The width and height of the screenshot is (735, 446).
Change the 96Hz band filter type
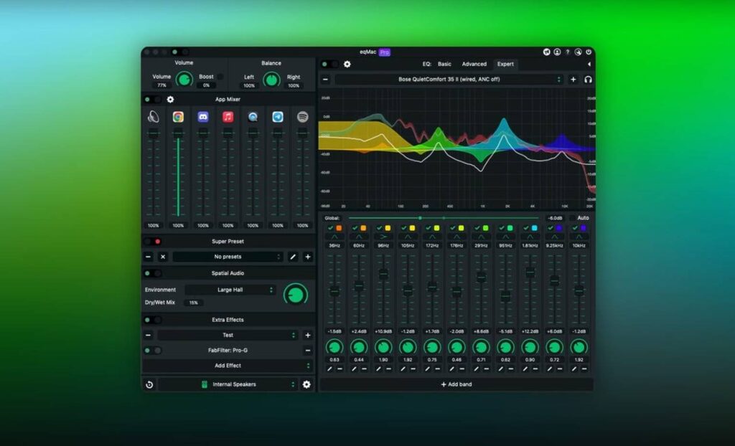click(383, 237)
